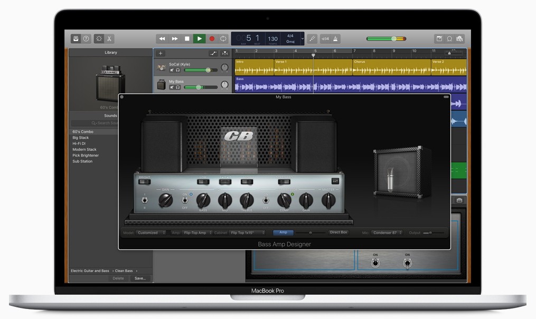Open Quick Help from the toolbar

pos(86,38)
